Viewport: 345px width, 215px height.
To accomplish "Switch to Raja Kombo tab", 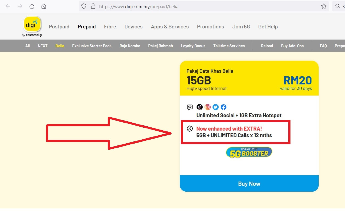I will point(130,46).
